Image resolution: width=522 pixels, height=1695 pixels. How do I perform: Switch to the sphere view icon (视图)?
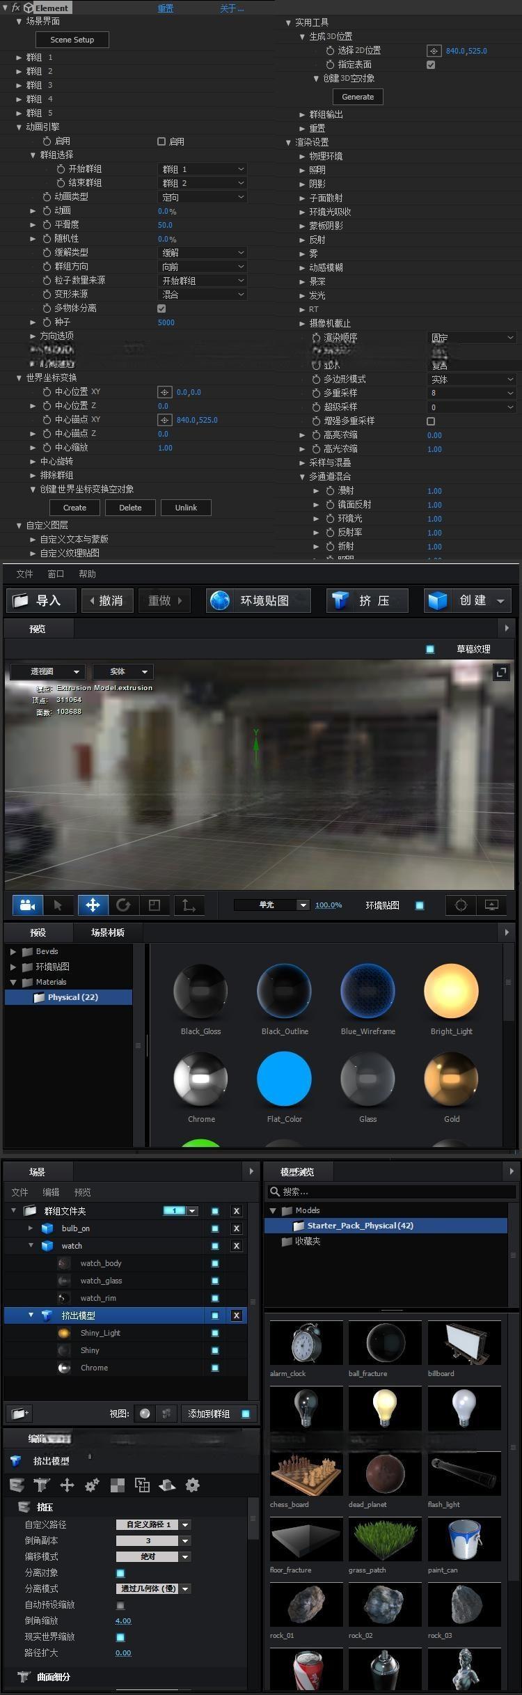(x=145, y=1414)
